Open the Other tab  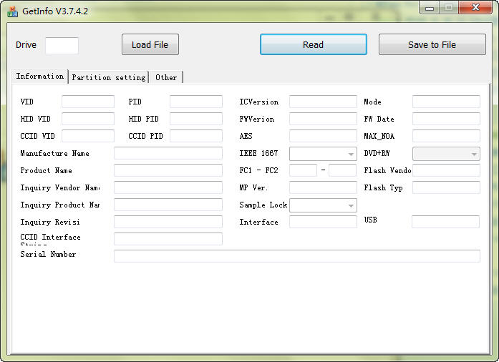coord(166,77)
